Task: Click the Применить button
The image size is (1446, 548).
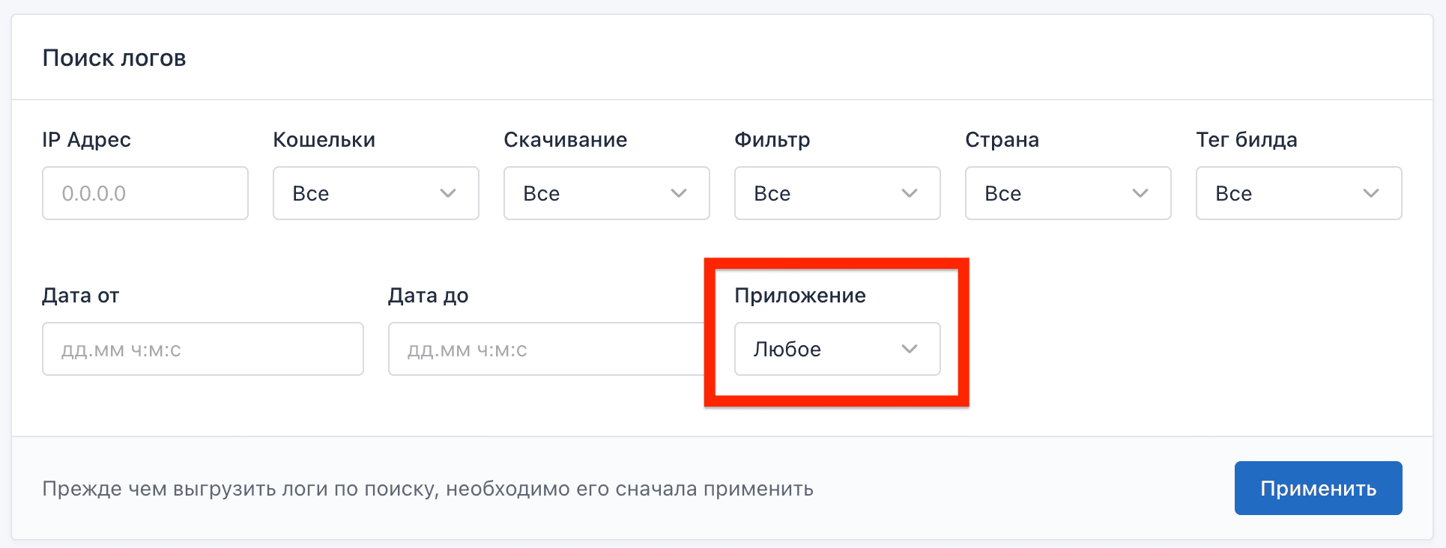Action: click(x=1318, y=487)
